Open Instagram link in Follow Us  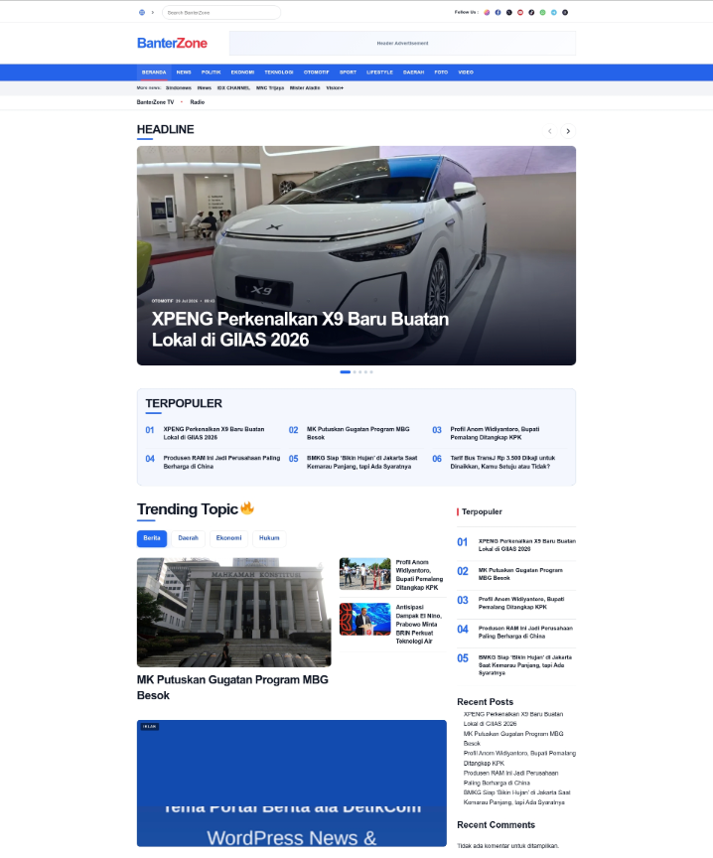[x=487, y=12]
